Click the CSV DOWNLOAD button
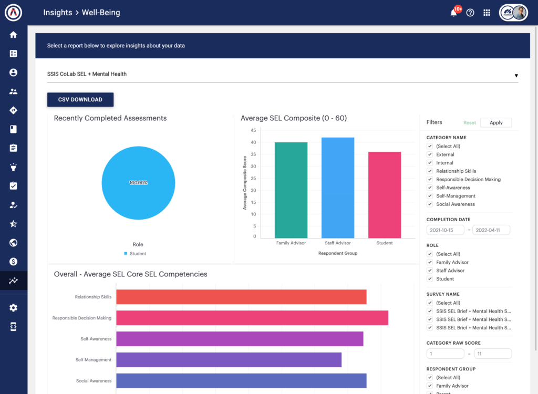This screenshot has height=394, width=538. point(80,99)
